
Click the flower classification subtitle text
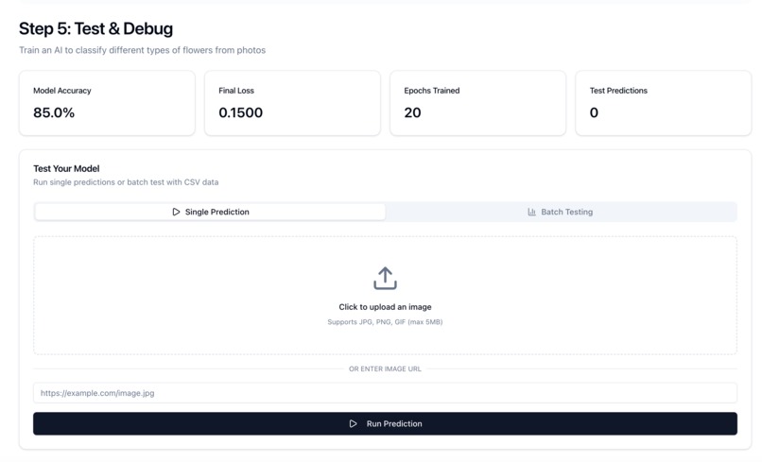(x=143, y=50)
